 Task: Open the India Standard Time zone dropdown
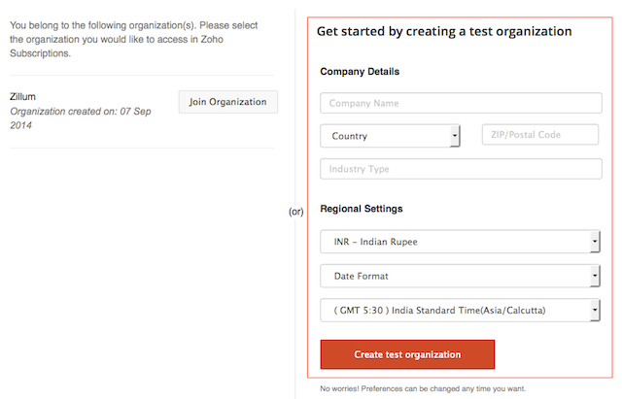point(457,311)
